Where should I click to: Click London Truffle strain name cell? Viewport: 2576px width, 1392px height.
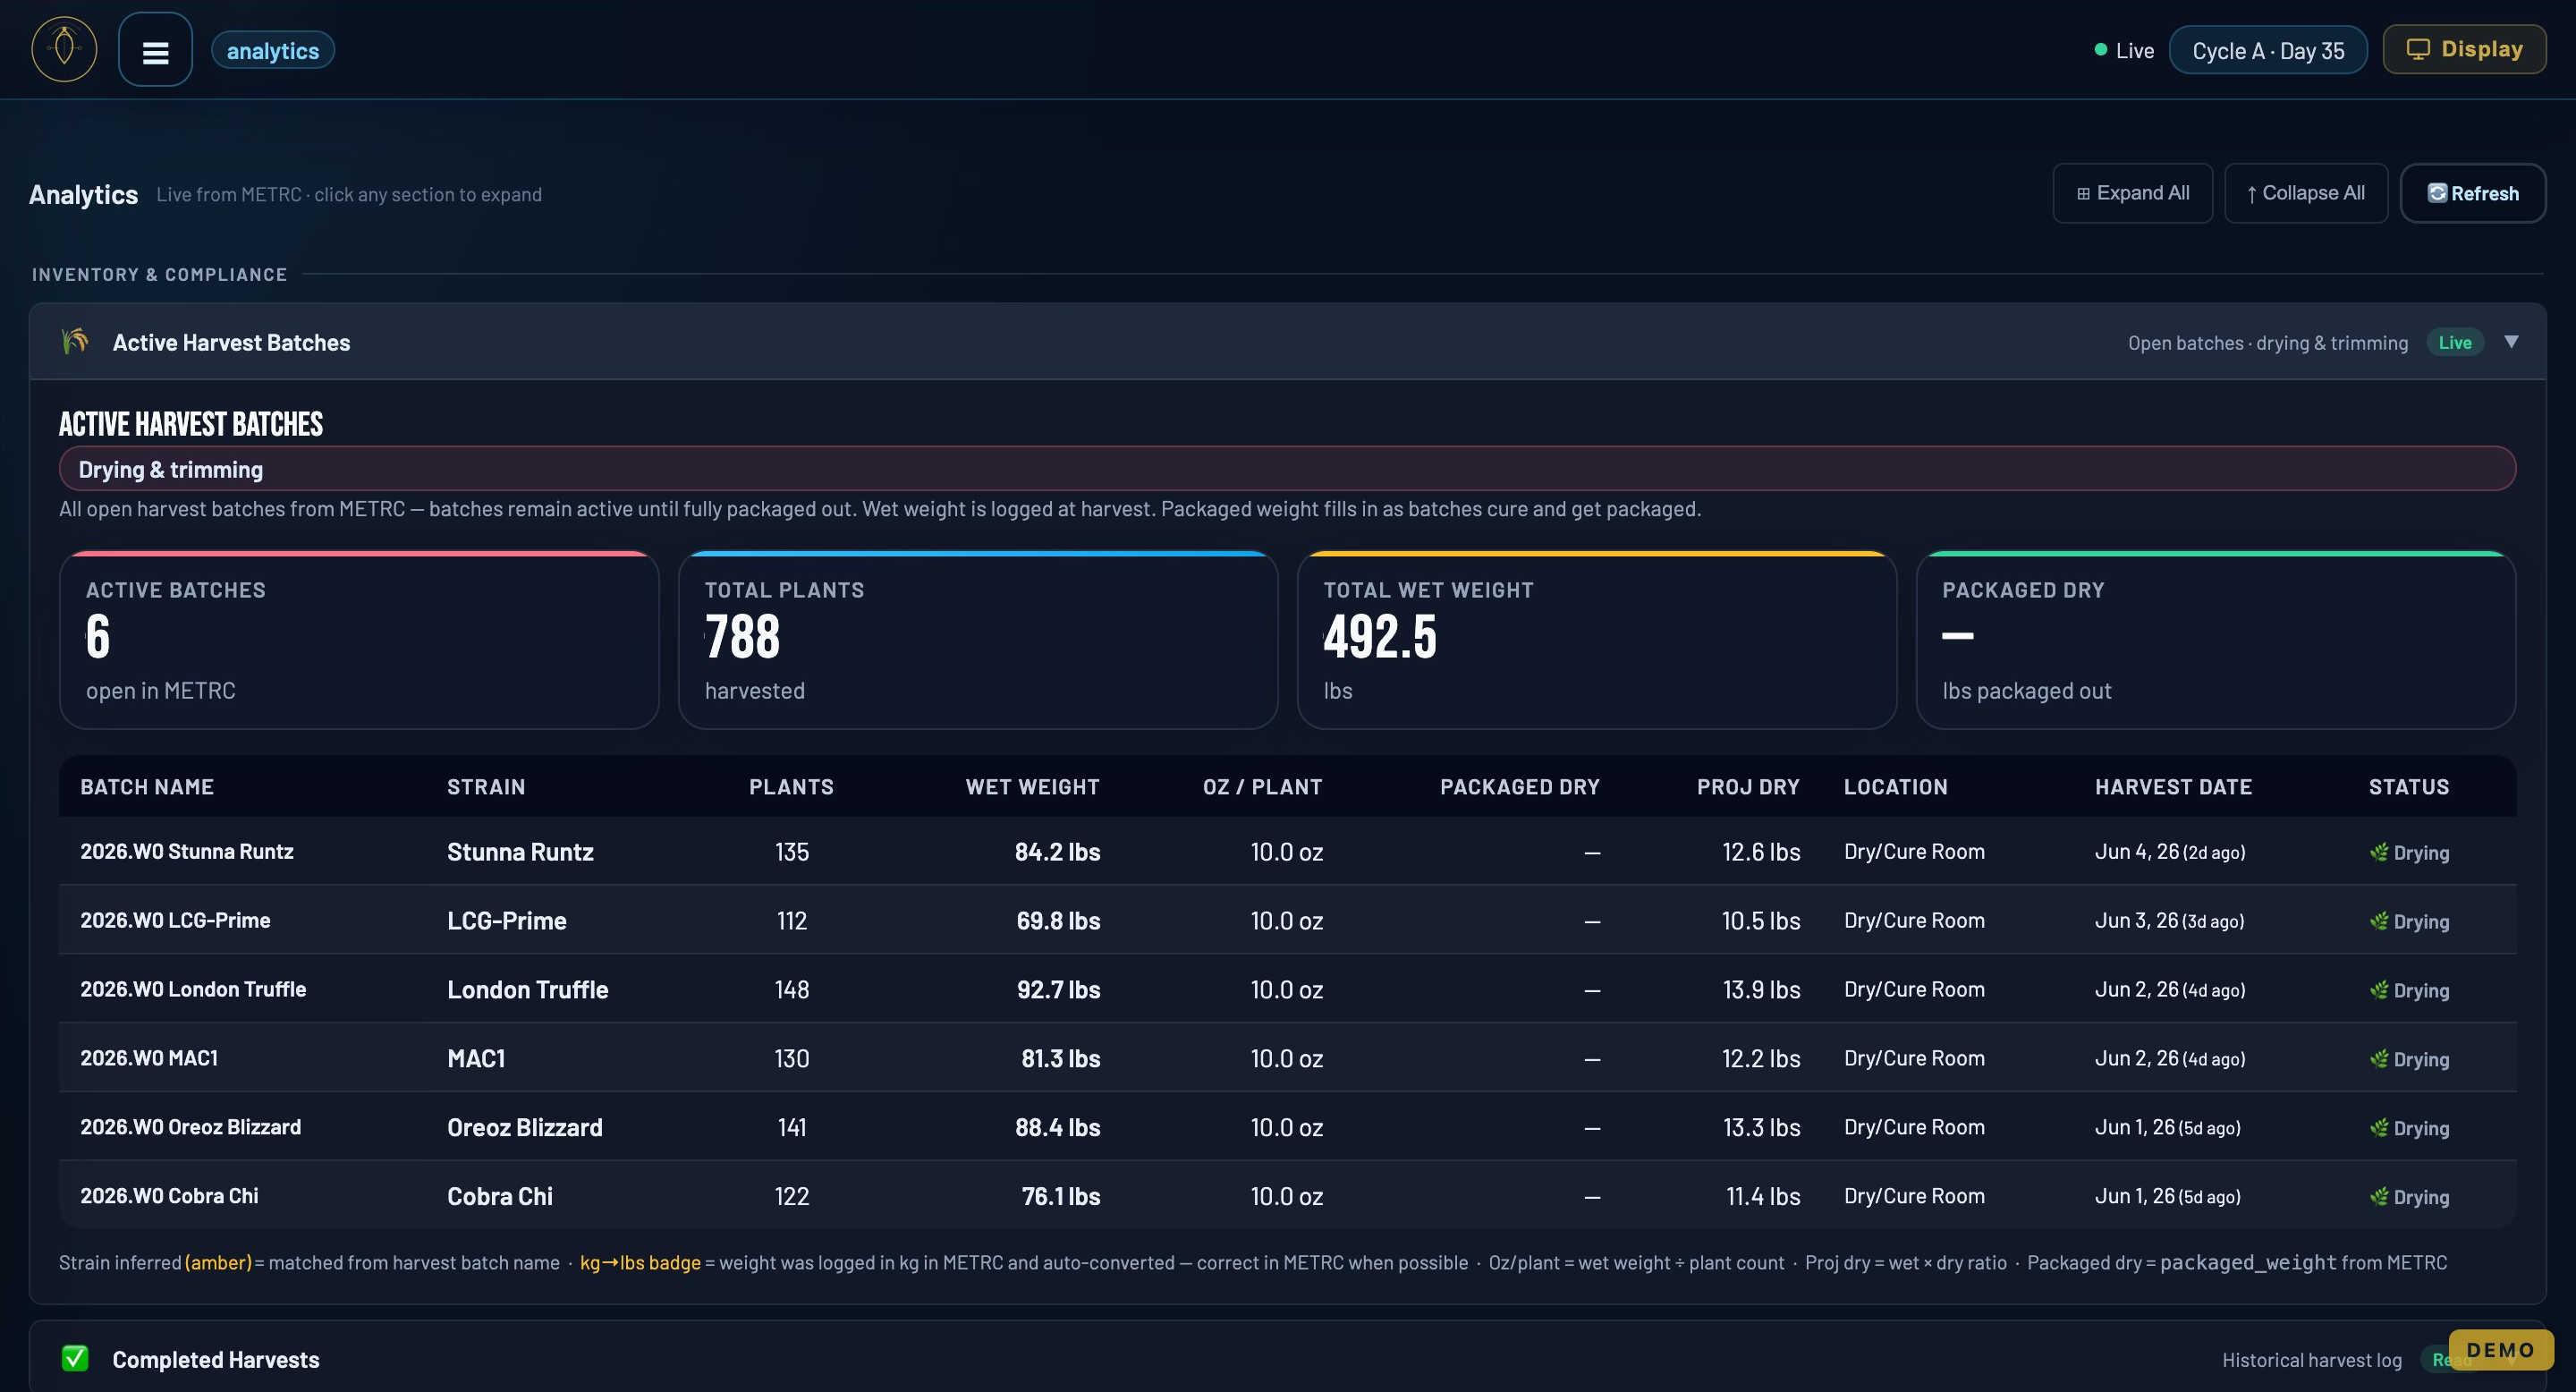[x=528, y=990]
